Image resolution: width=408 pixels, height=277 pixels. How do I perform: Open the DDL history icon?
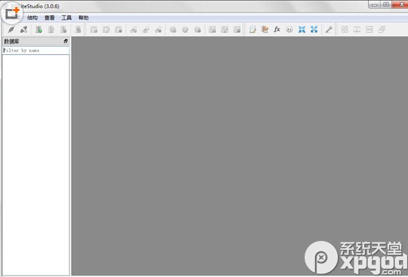264,29
